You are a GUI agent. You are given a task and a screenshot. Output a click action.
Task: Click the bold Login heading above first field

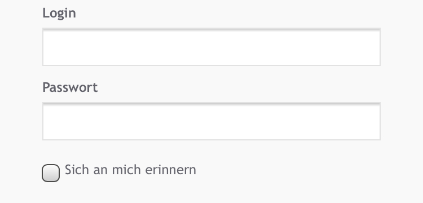click(x=59, y=13)
